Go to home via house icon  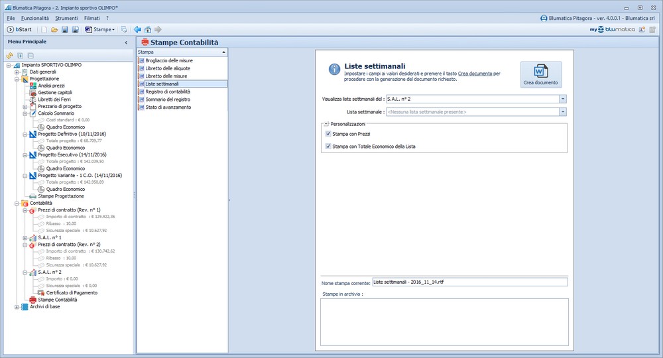pos(148,30)
